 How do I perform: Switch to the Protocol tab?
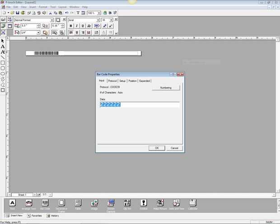pos(112,81)
